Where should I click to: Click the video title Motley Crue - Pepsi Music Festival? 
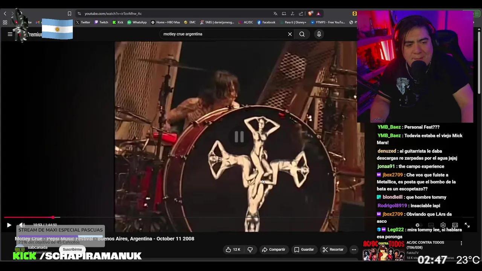tap(104, 239)
